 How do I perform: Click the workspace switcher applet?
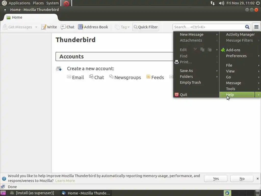tap(239, 193)
